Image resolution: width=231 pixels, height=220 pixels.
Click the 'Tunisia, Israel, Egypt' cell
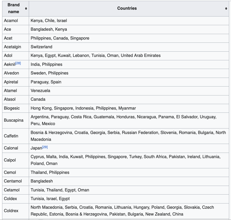click(129, 199)
